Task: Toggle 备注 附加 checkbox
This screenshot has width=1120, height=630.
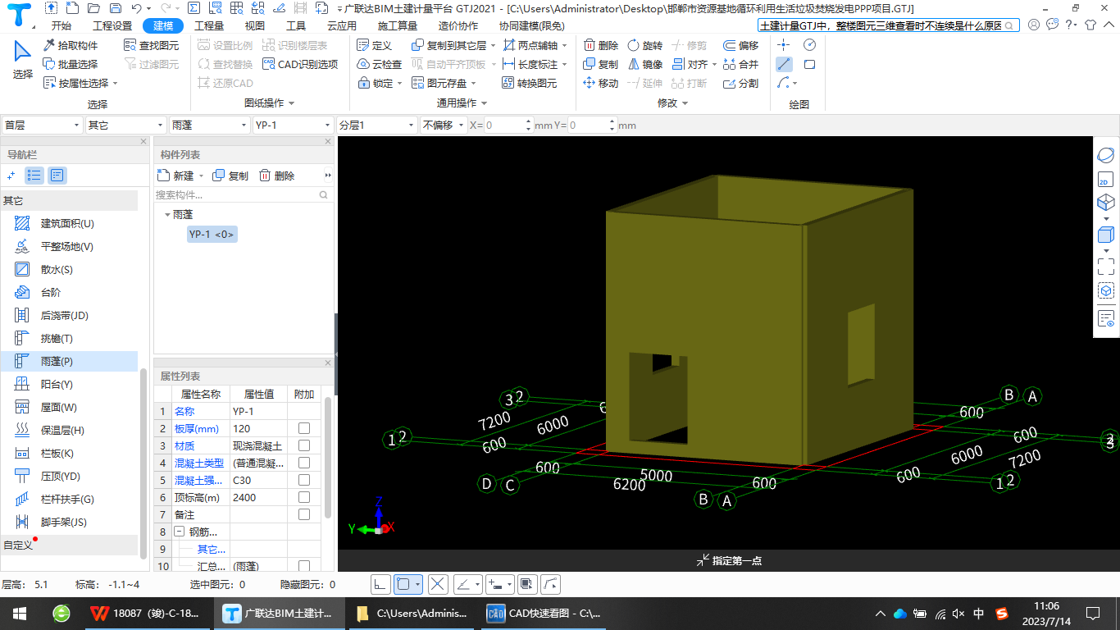Action: pos(304,514)
